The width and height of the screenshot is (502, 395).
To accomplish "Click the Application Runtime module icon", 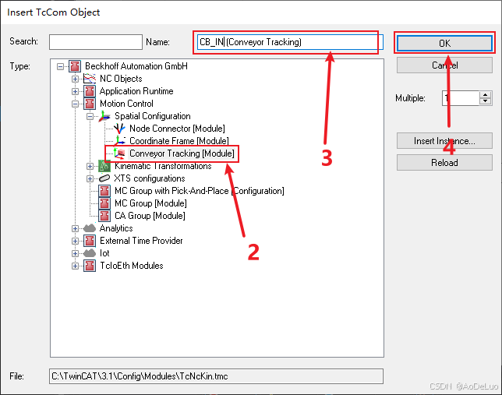I will coord(90,91).
